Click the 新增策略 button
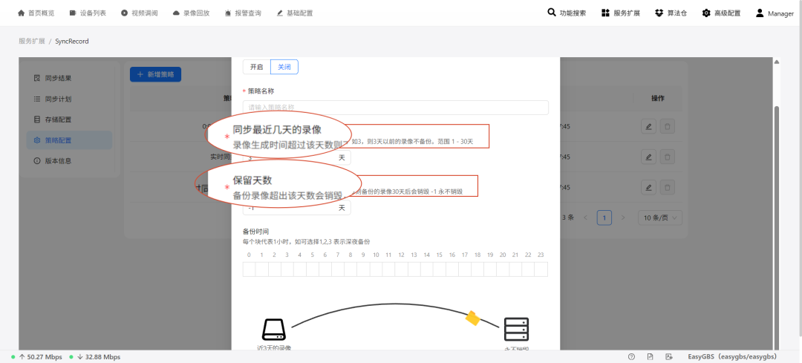 [x=155, y=74]
